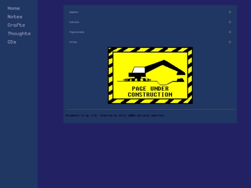Click the Circles accordion label
Screen dimensions: 251x188
pos(73,42)
